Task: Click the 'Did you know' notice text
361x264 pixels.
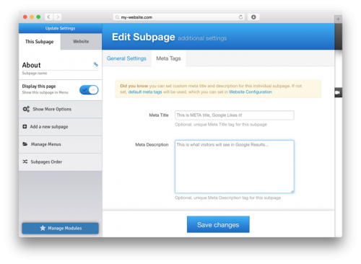Action: point(134,86)
